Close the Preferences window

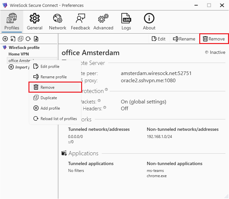tap(222, 6)
